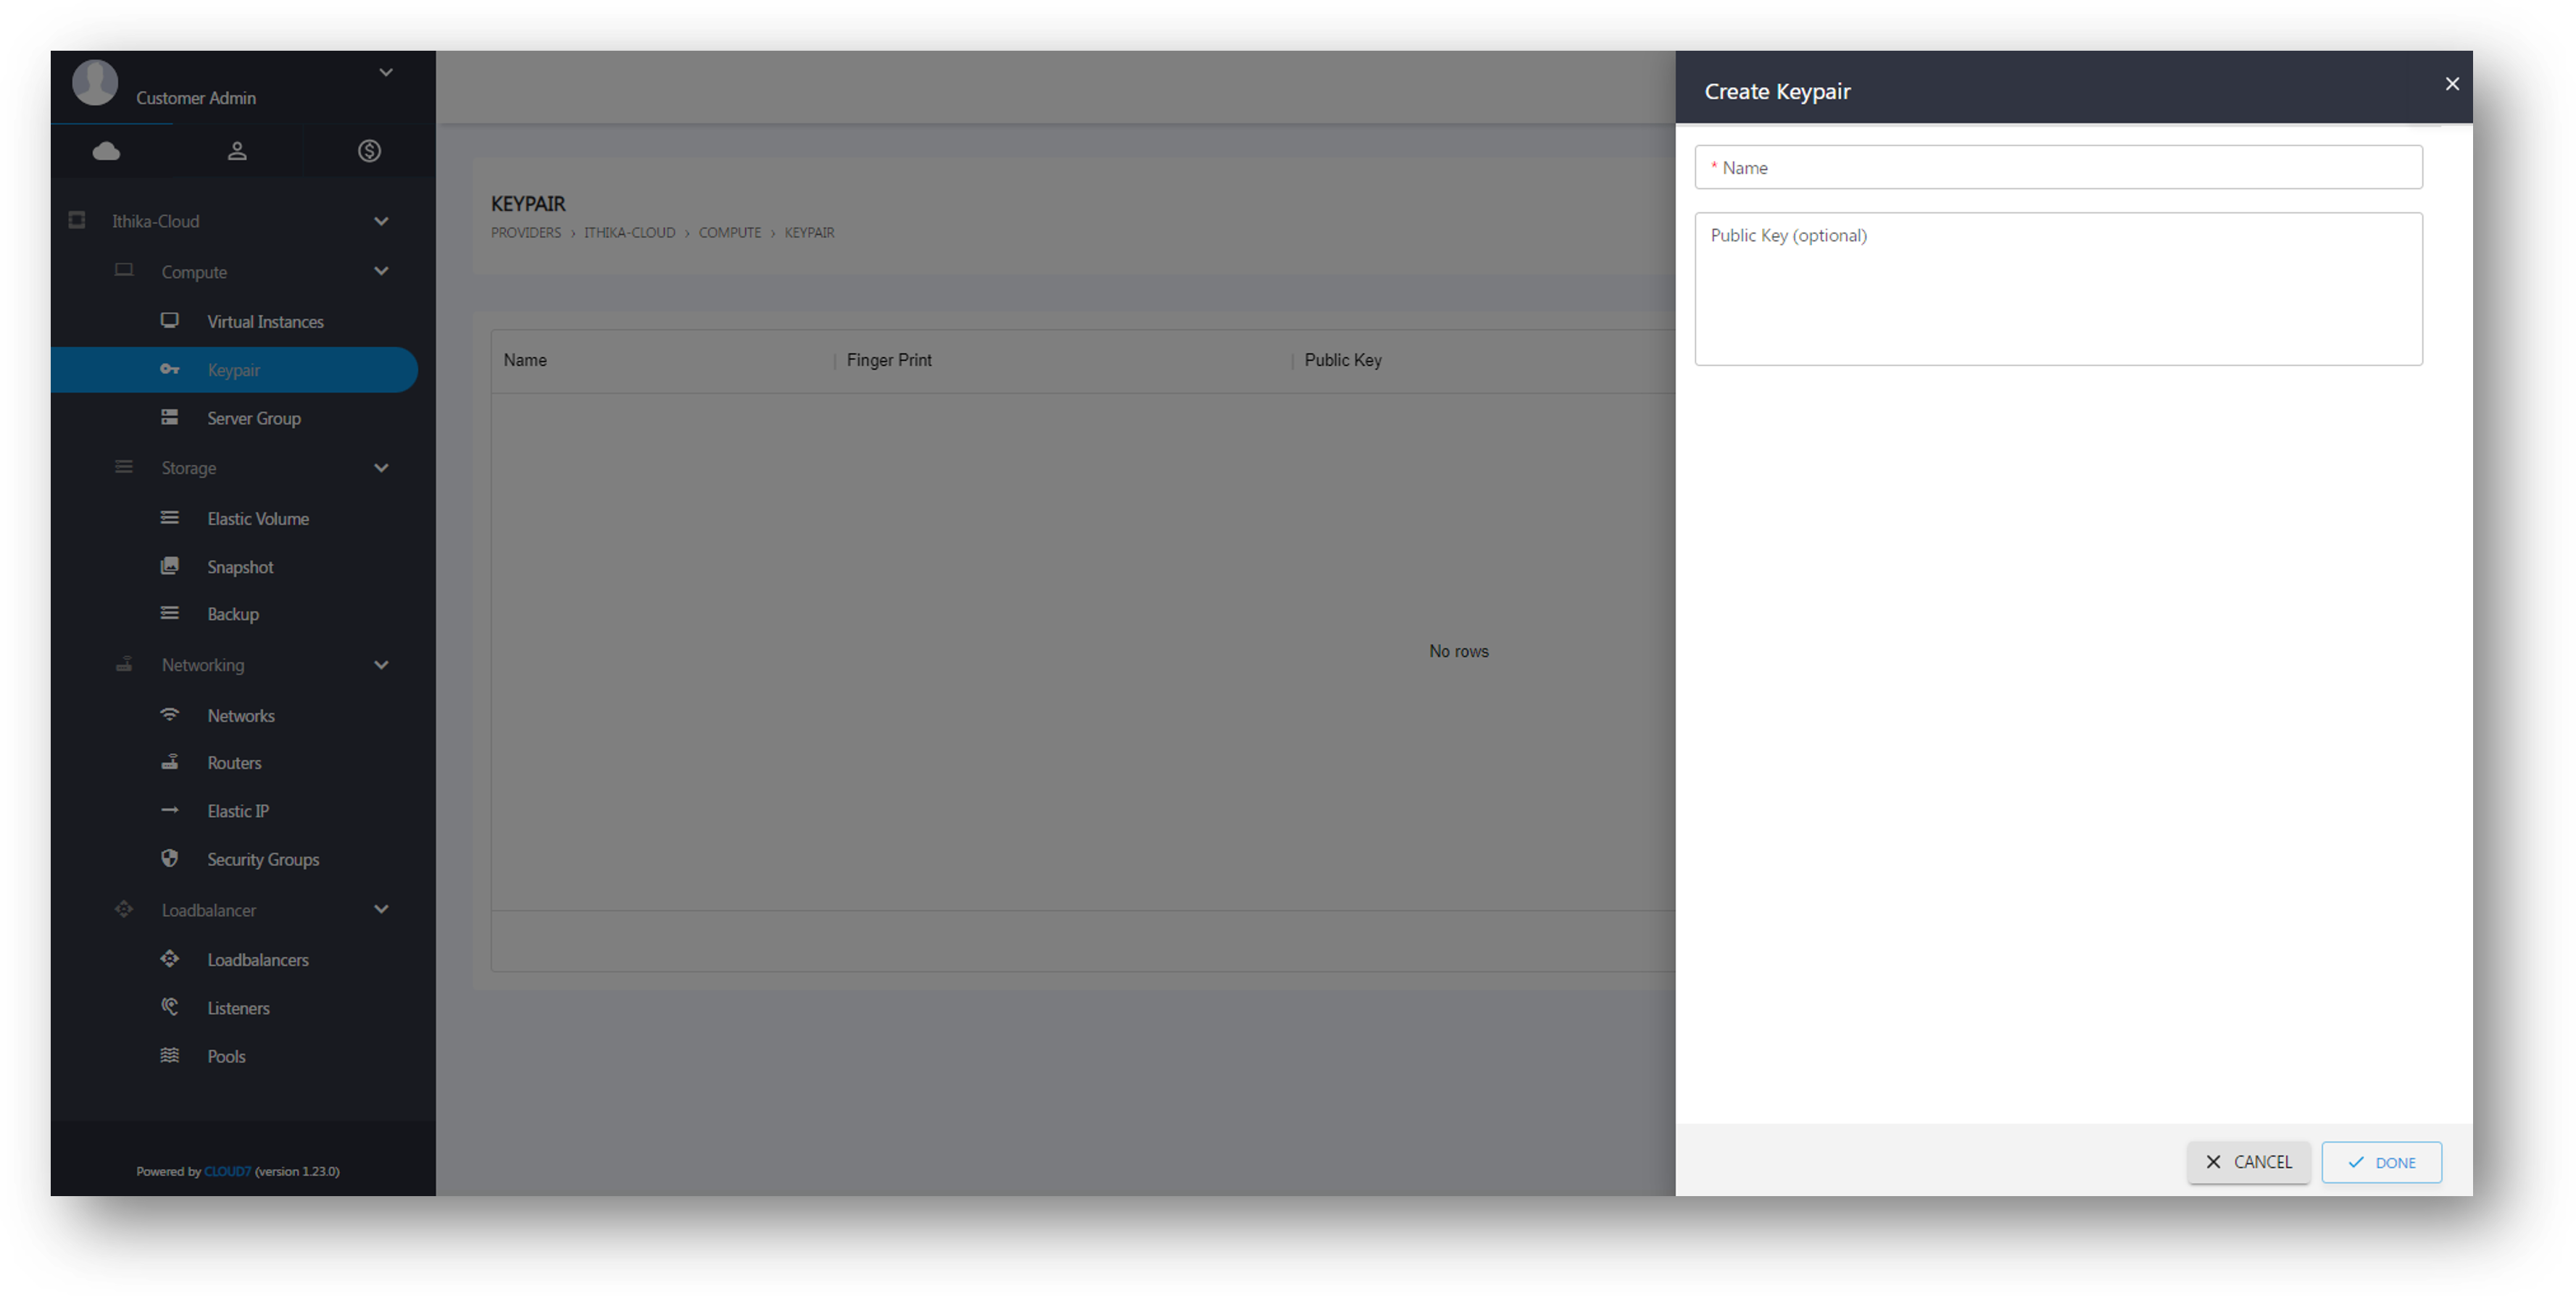Open Security Groups in the sidebar
2576x1299 pixels.
(x=263, y=859)
